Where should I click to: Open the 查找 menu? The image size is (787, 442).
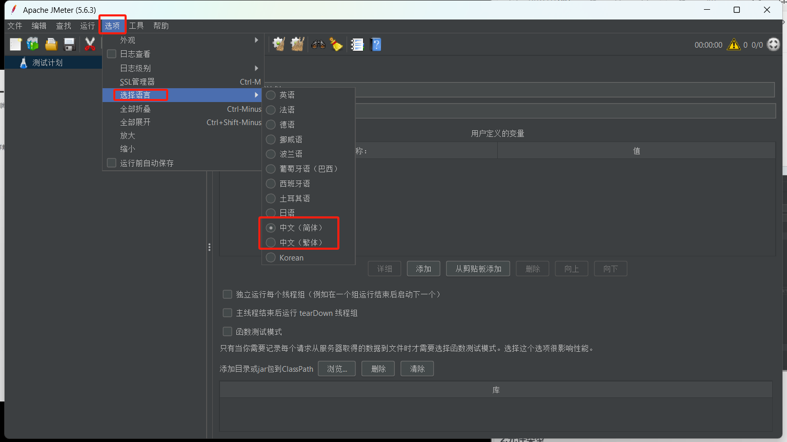[64, 26]
